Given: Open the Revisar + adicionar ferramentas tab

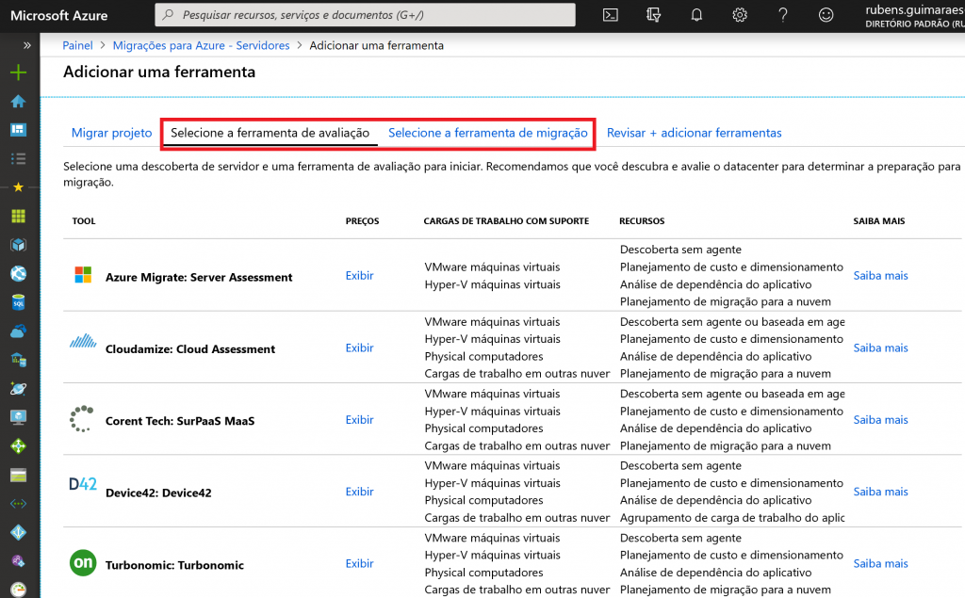Looking at the screenshot, I should (x=694, y=133).
